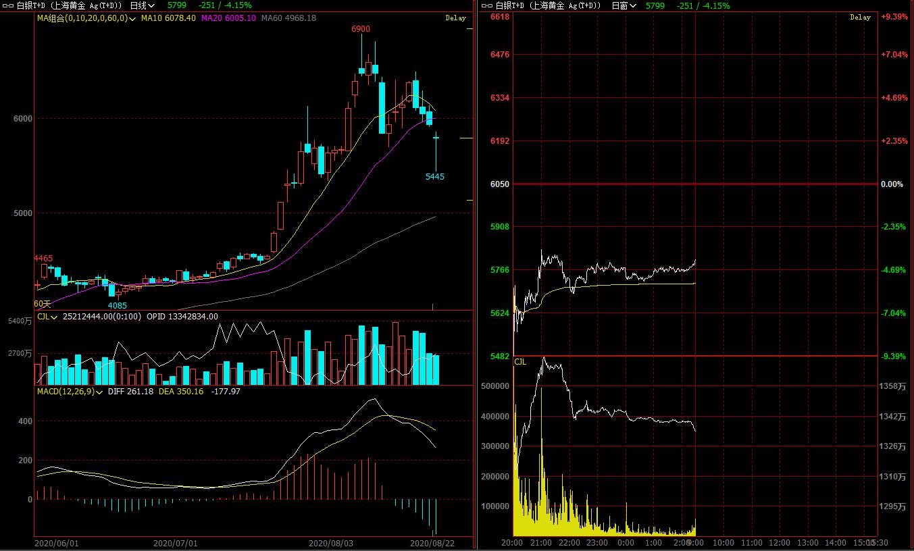The image size is (914, 551).
Task: Click the 5445 low price label
Action: point(435,176)
